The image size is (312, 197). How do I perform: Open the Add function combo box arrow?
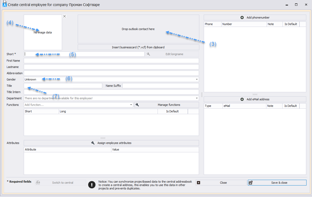(x=131, y=105)
